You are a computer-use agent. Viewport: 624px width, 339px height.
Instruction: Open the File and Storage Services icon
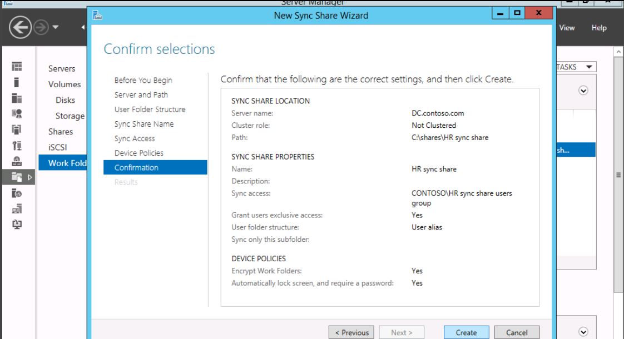click(17, 177)
